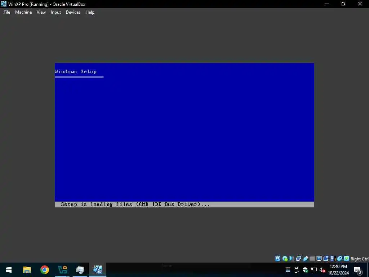Click the optical drive indicator icon

pyautogui.click(x=285, y=259)
